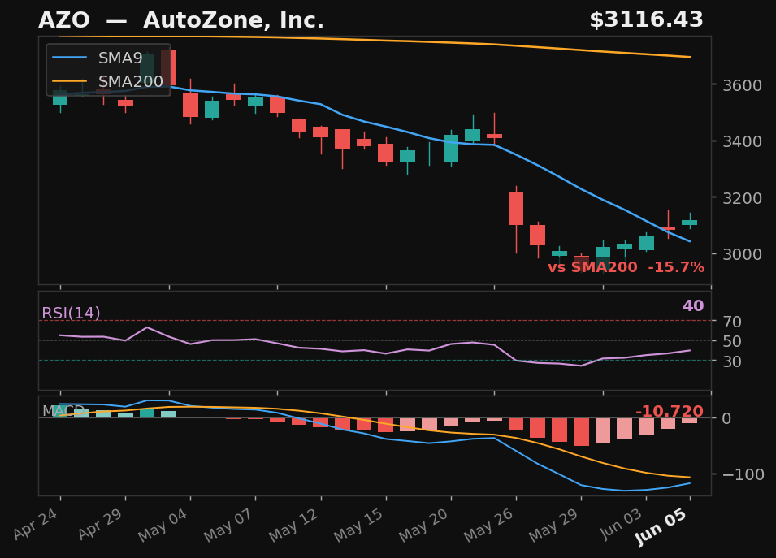
Task: Click the 3600 price axis label
Action: coord(742,85)
